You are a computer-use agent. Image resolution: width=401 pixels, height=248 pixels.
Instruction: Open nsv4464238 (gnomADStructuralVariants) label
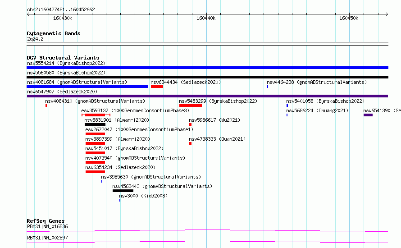click(317, 82)
